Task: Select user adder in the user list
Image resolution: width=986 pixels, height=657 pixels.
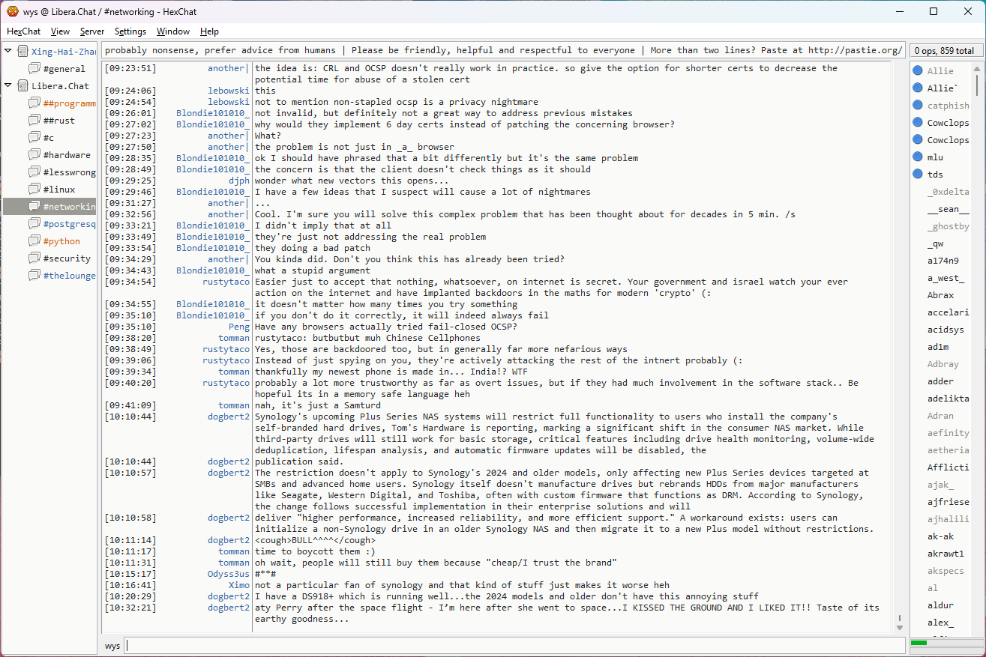Action: (940, 381)
